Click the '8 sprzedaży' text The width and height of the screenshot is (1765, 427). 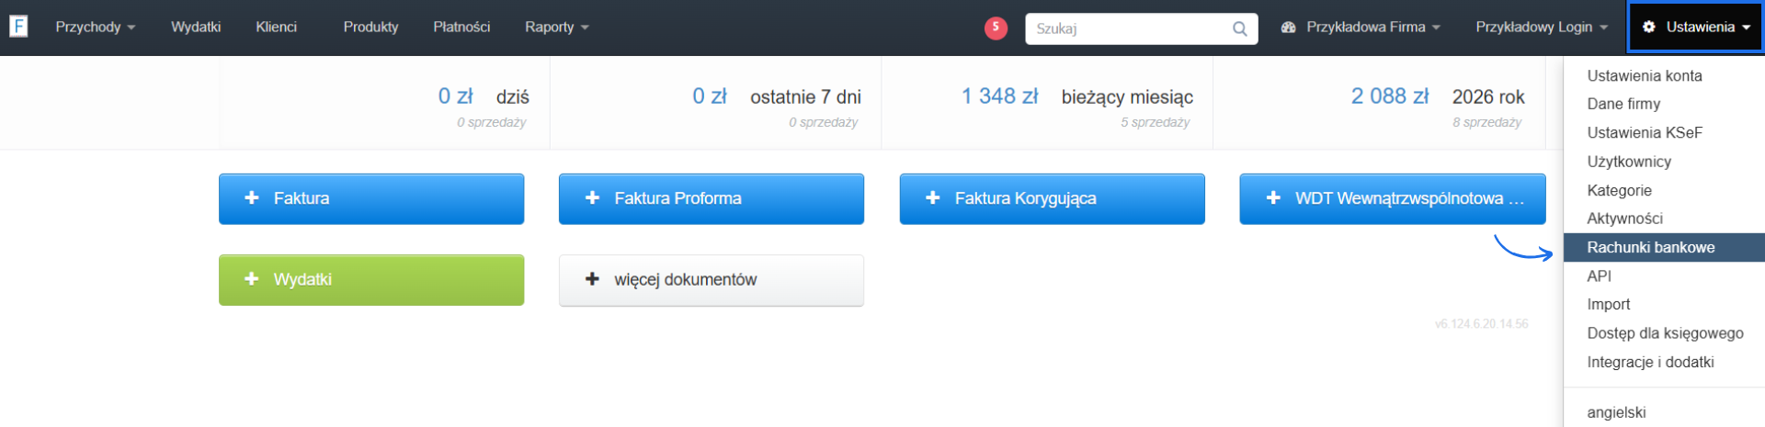tap(1486, 122)
